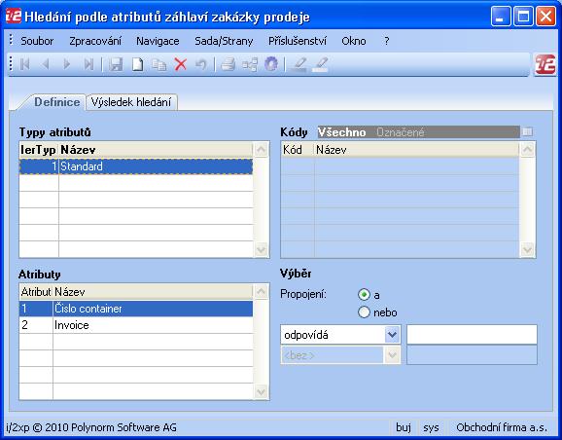The image size is (562, 440).
Task: Click the red X delete toolbar icon
Action: tap(181, 64)
